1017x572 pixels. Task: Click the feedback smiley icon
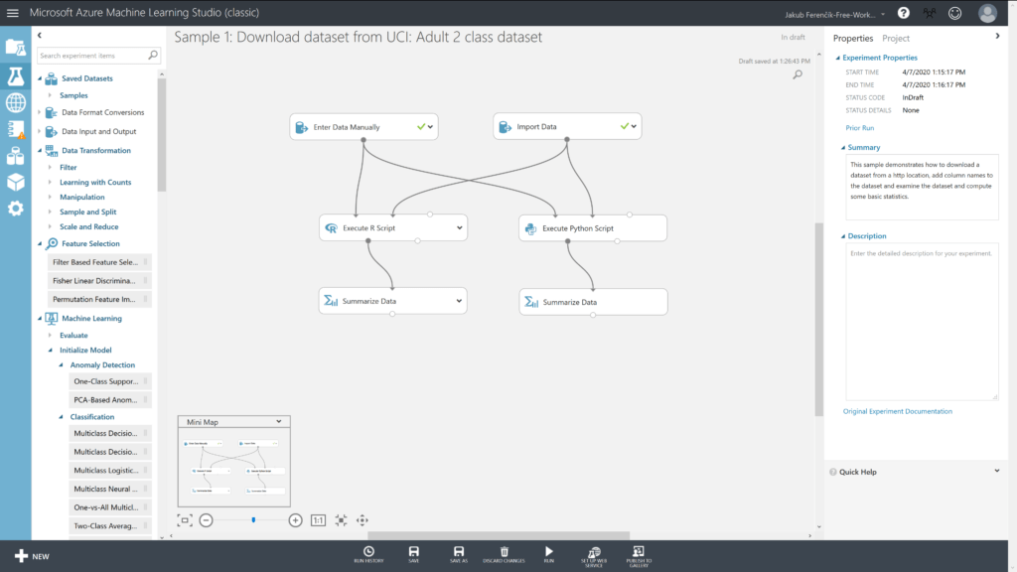pyautogui.click(x=954, y=13)
